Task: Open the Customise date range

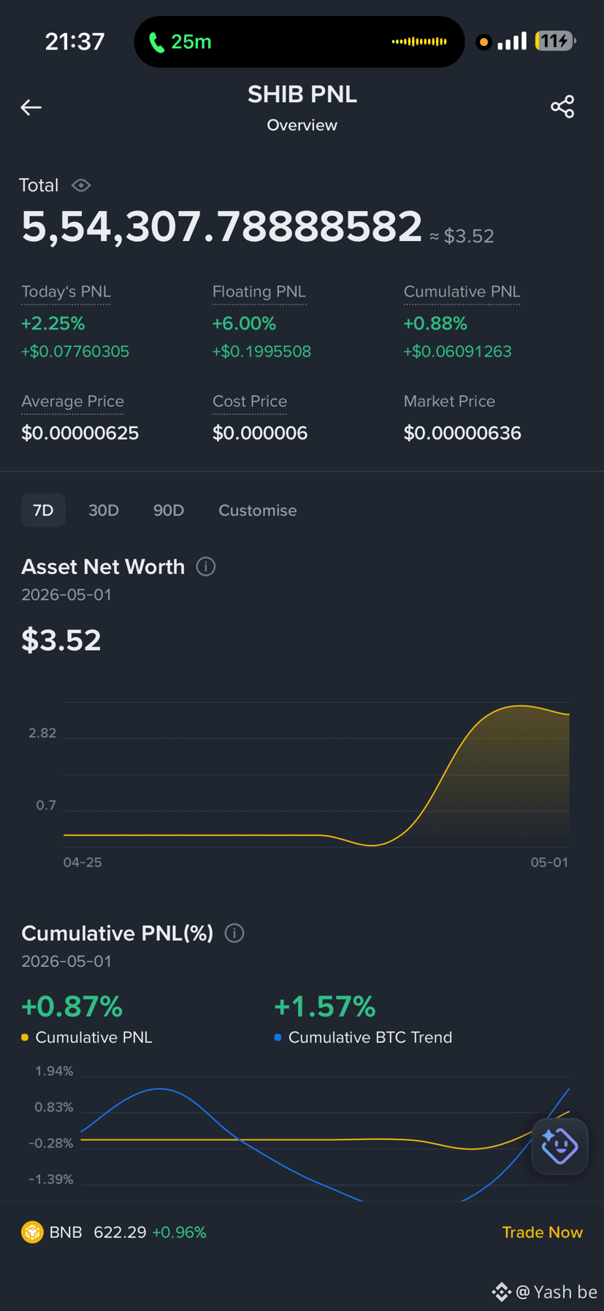Action: tap(258, 510)
